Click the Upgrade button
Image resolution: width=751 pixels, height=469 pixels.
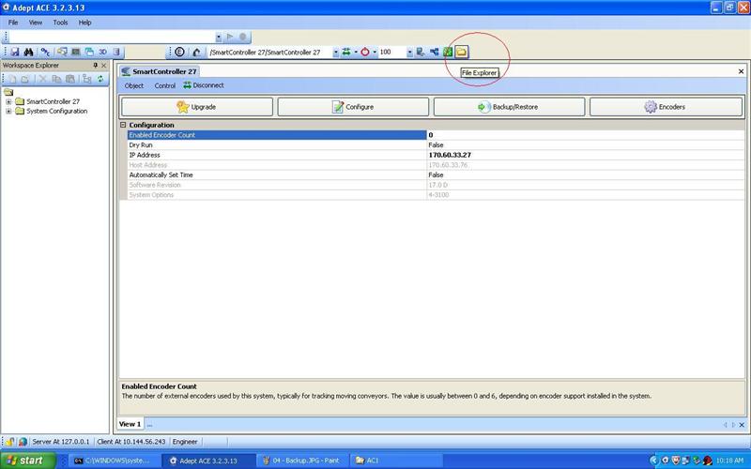197,107
